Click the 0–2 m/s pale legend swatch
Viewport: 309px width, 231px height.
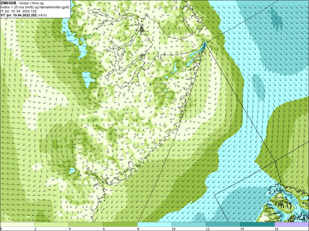[x=17, y=224]
